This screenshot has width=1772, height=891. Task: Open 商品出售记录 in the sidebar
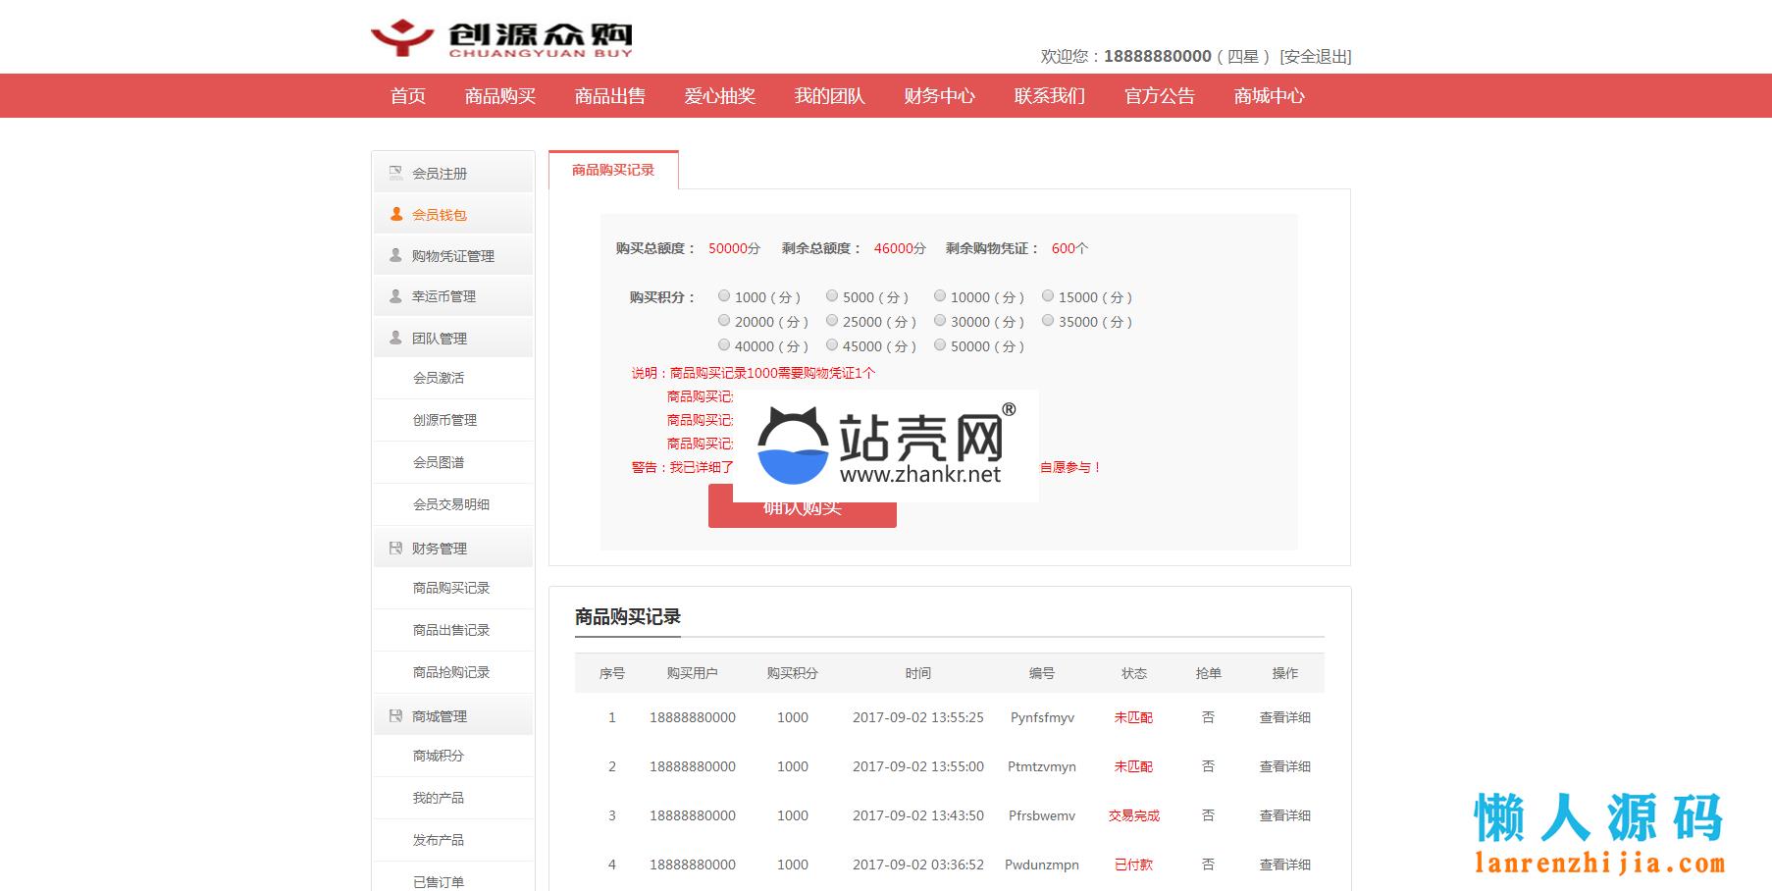[x=451, y=630]
